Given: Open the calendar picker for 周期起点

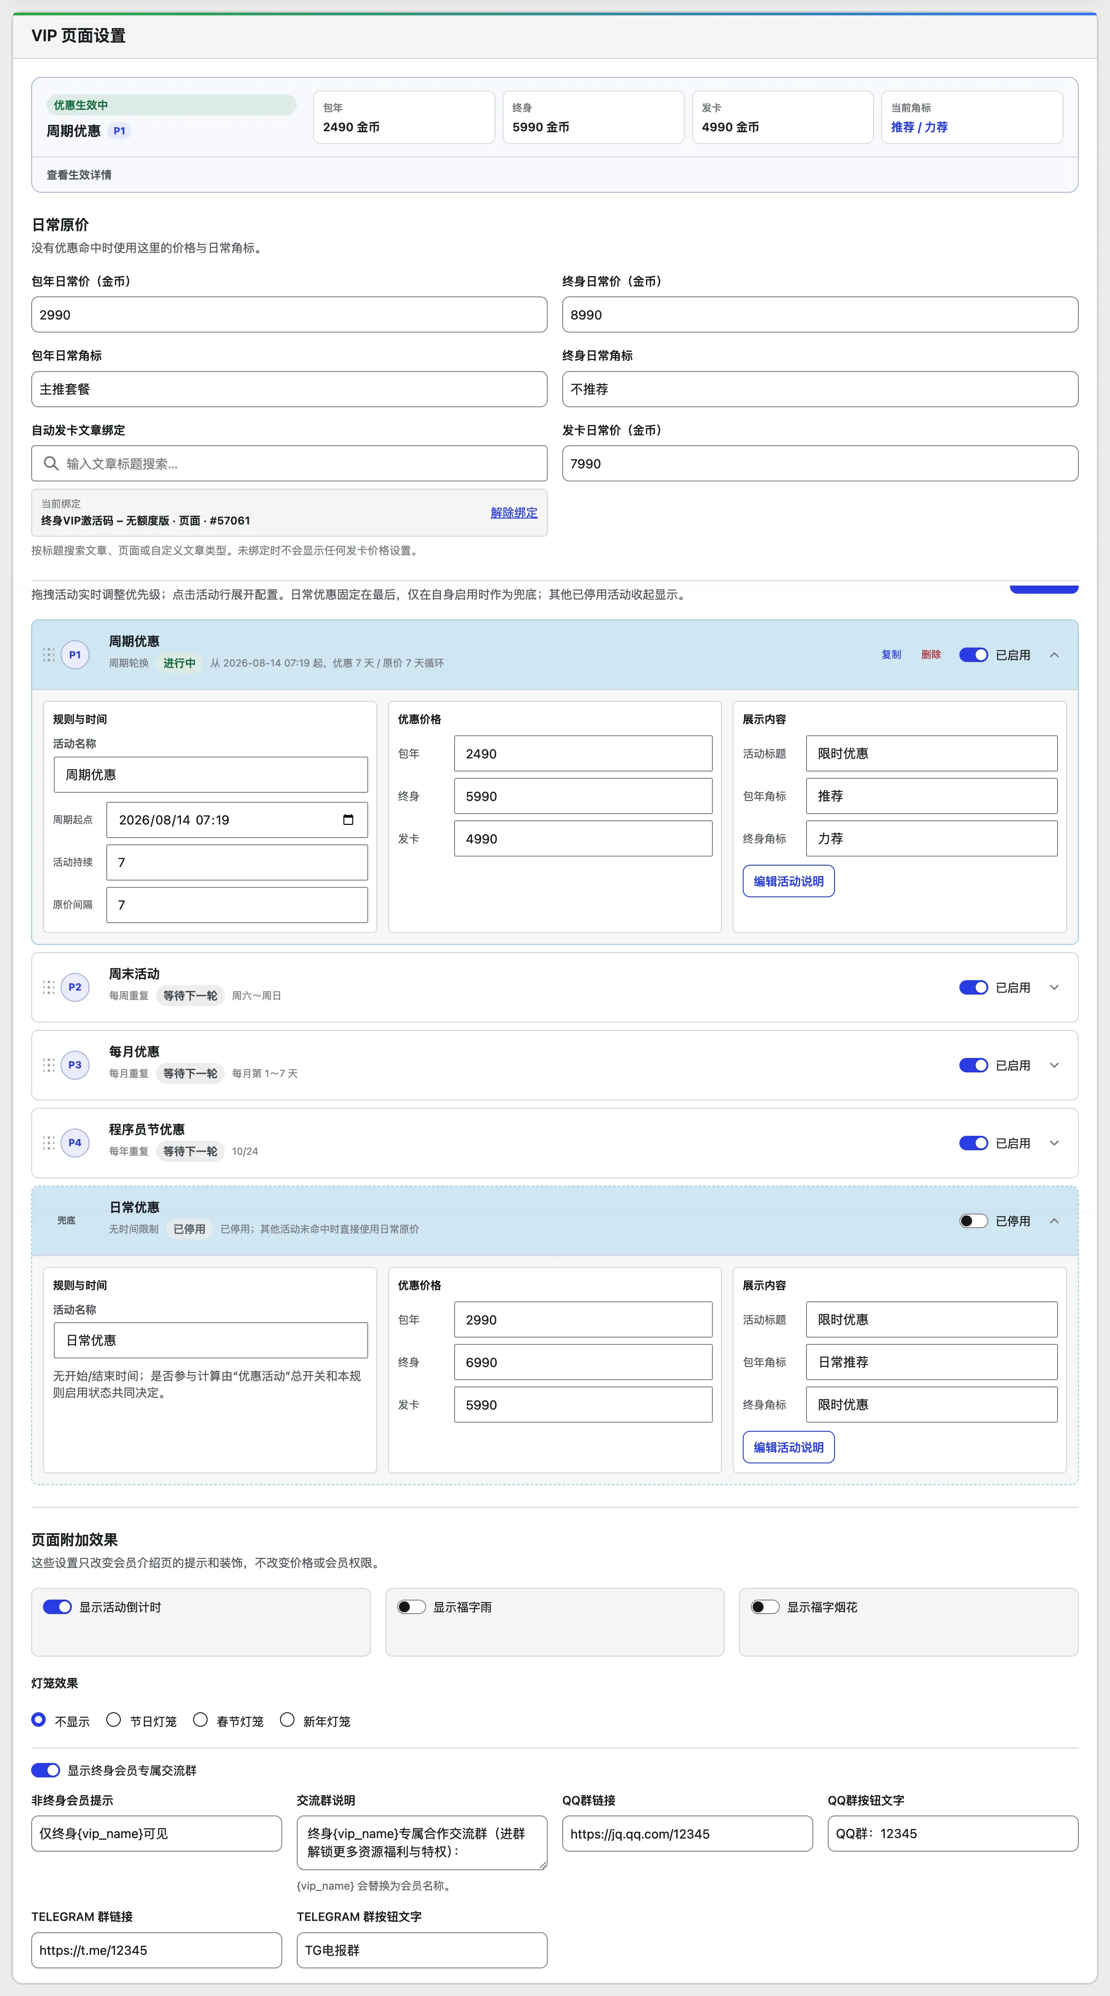Looking at the screenshot, I should pyautogui.click(x=348, y=820).
